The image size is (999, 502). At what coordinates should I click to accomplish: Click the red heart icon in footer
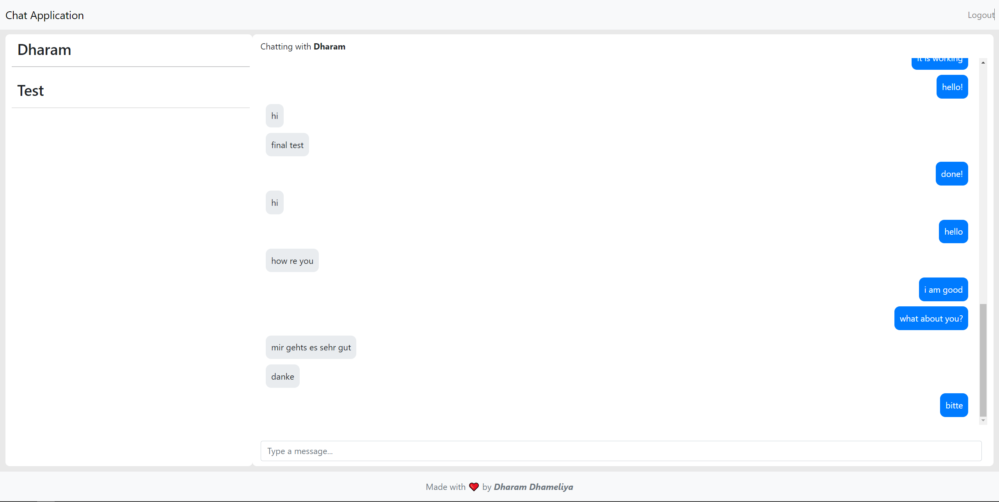coord(474,487)
